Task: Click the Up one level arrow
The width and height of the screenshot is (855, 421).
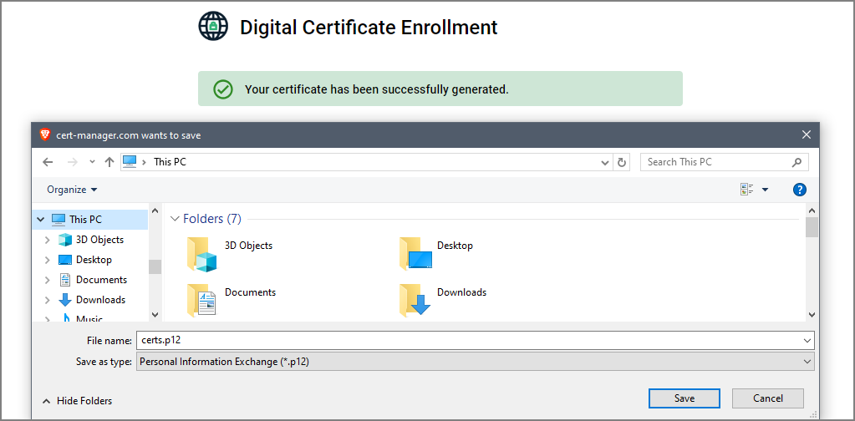Action: pos(109,162)
